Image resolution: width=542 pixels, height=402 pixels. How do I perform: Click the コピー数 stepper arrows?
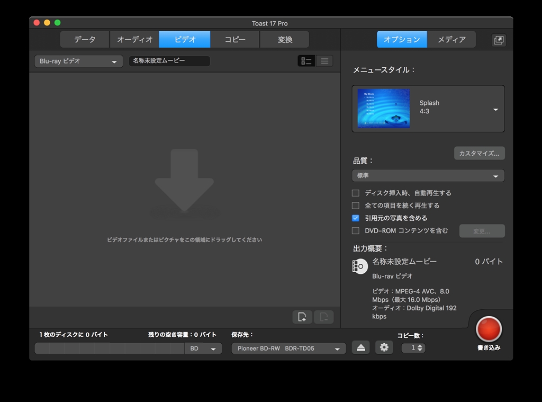[420, 348]
